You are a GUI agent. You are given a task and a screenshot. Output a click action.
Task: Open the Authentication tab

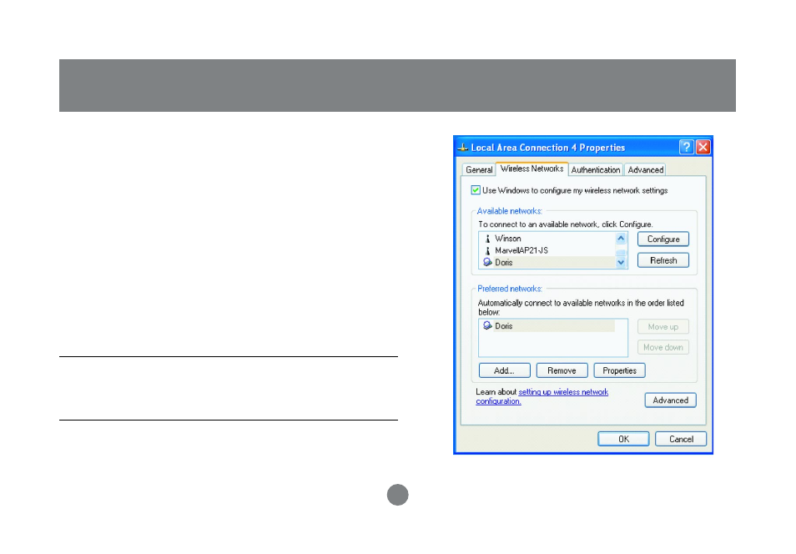click(596, 169)
